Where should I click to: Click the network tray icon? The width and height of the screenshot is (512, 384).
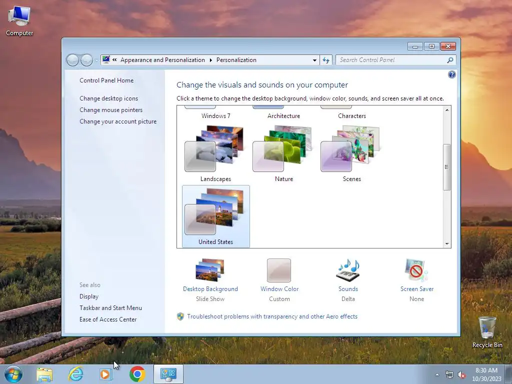(x=449, y=375)
